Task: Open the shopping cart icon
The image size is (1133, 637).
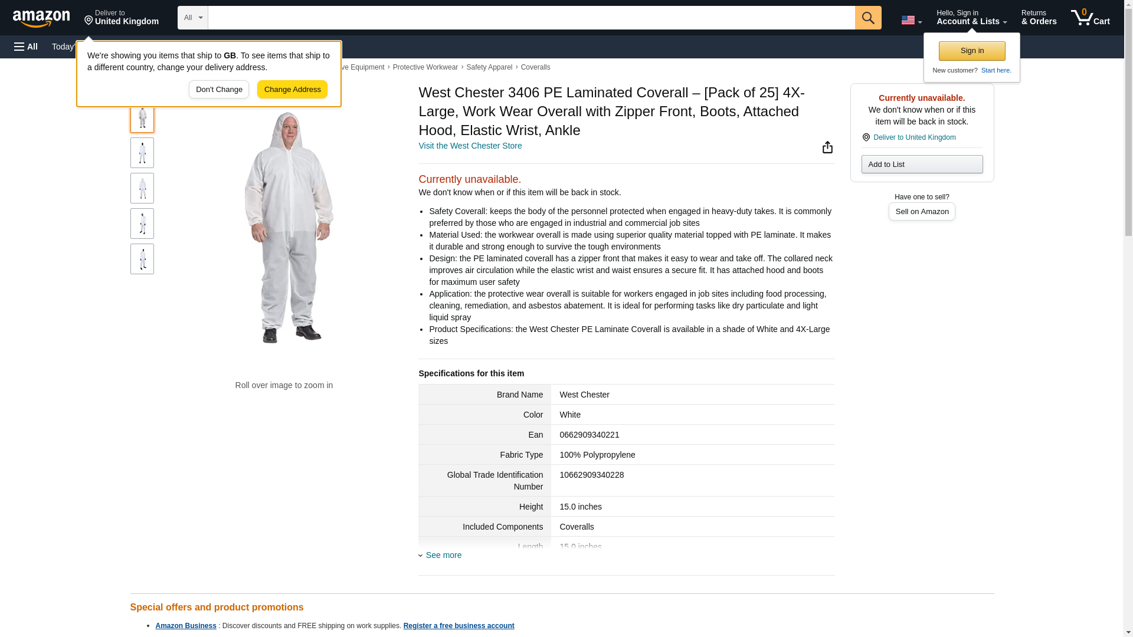Action: [x=1089, y=18]
